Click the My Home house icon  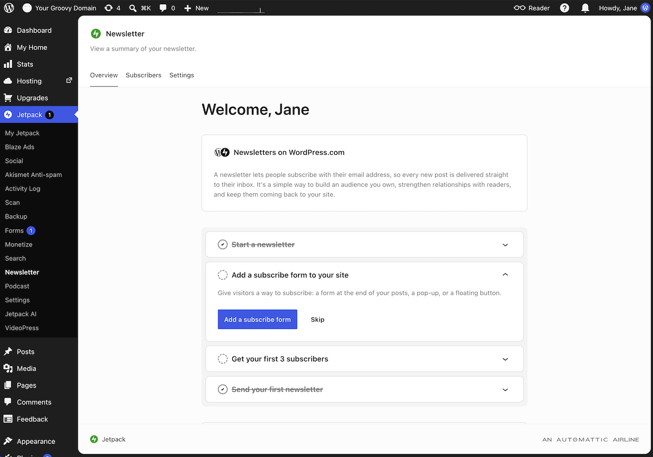(x=8, y=47)
